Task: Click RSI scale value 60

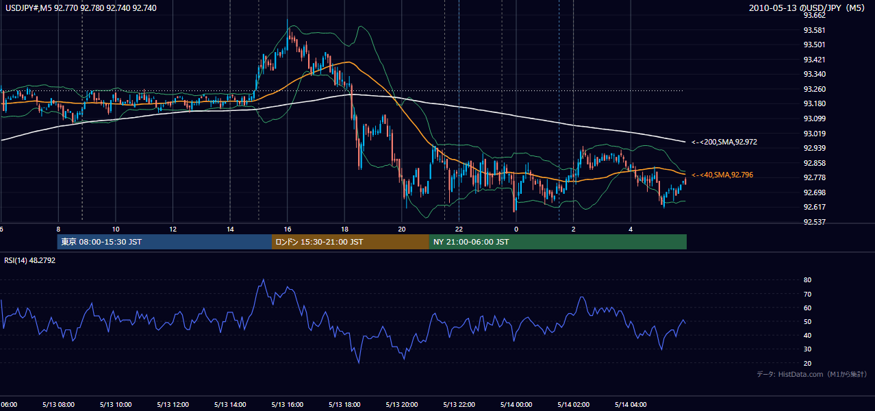Action: click(x=807, y=308)
